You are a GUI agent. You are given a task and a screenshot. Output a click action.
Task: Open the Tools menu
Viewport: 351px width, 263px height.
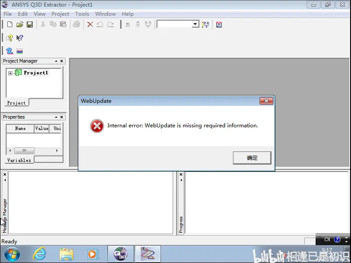82,14
